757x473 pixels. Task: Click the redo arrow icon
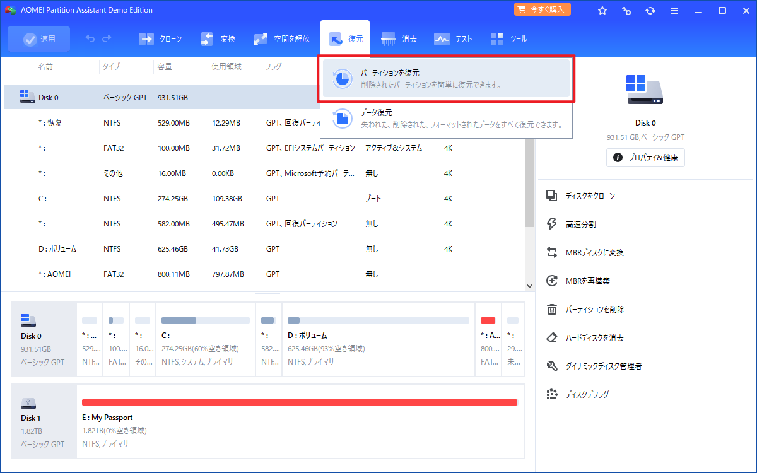coord(107,39)
